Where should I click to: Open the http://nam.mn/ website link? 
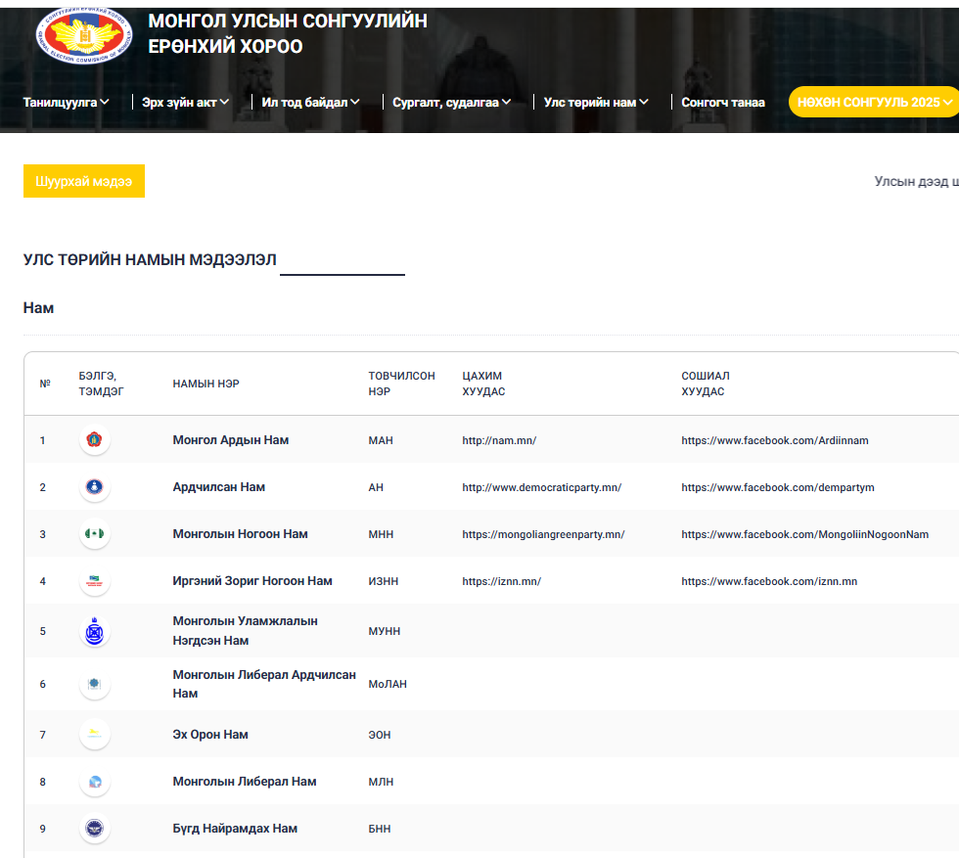pyautogui.click(x=499, y=440)
